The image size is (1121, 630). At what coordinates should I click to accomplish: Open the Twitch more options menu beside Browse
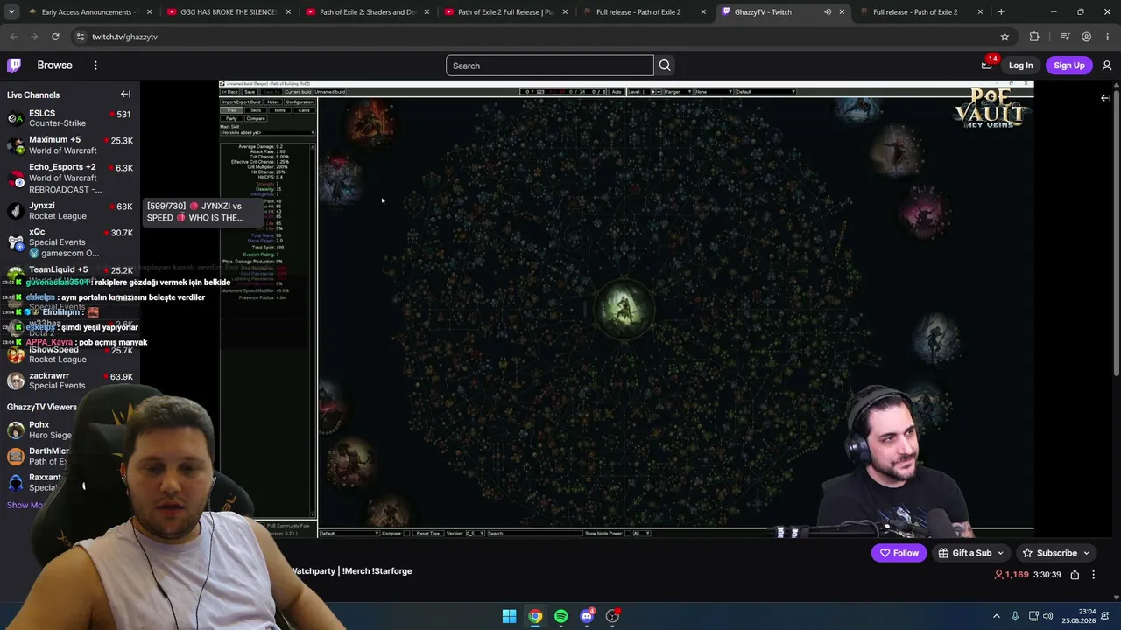click(x=95, y=66)
